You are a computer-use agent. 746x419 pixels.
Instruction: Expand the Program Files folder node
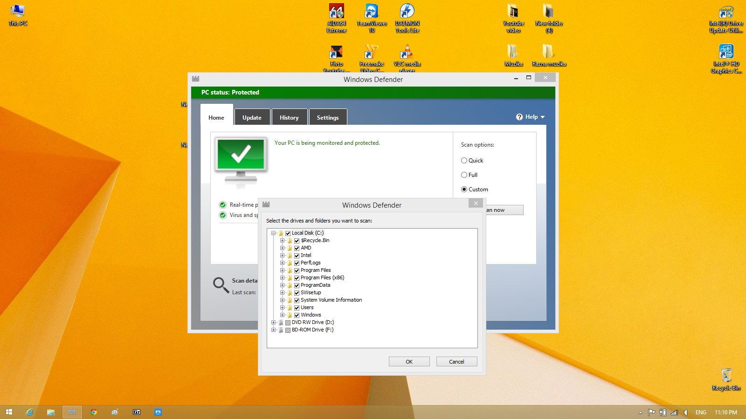click(282, 270)
